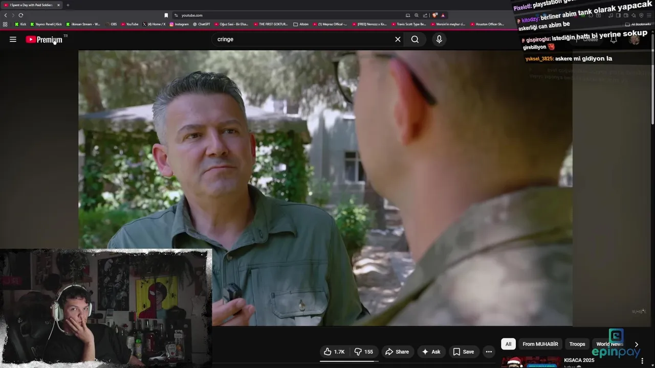Close the "I Spent a Day with Paid Soldiers" tab
655x368 pixels.
coord(58,5)
